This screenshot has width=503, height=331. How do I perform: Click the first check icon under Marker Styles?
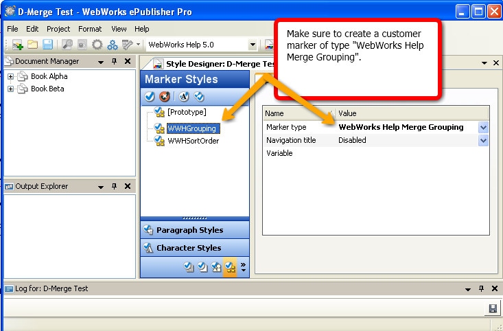pos(150,97)
